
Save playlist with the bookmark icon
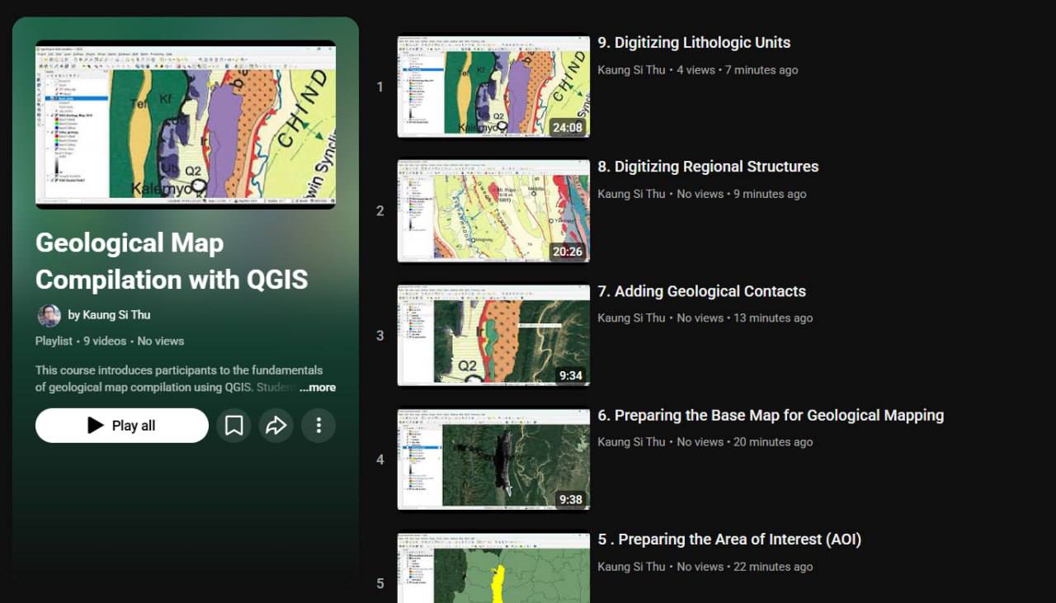pyautogui.click(x=234, y=426)
